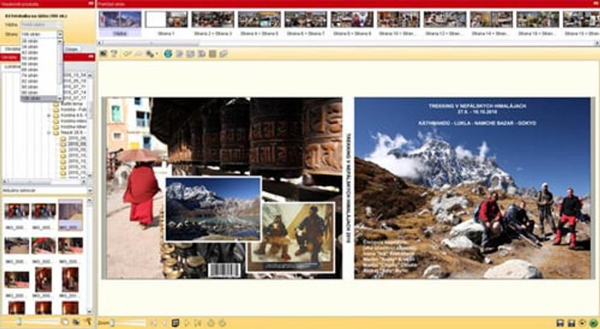Click the tan square icon in editor toolbar
The height and width of the screenshot is (329, 600).
pyautogui.click(x=212, y=54)
